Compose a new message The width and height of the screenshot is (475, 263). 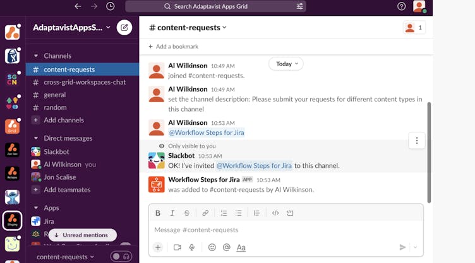(x=124, y=28)
